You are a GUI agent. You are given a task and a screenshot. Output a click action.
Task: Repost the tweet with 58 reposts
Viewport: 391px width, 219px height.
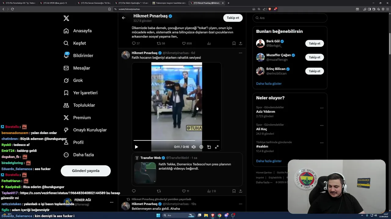click(159, 43)
